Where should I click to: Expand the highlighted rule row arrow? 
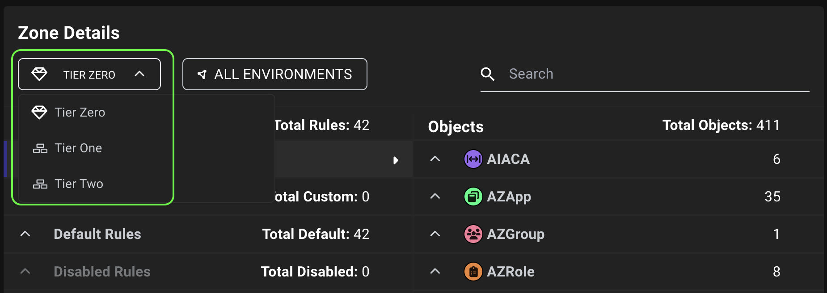[x=396, y=160]
